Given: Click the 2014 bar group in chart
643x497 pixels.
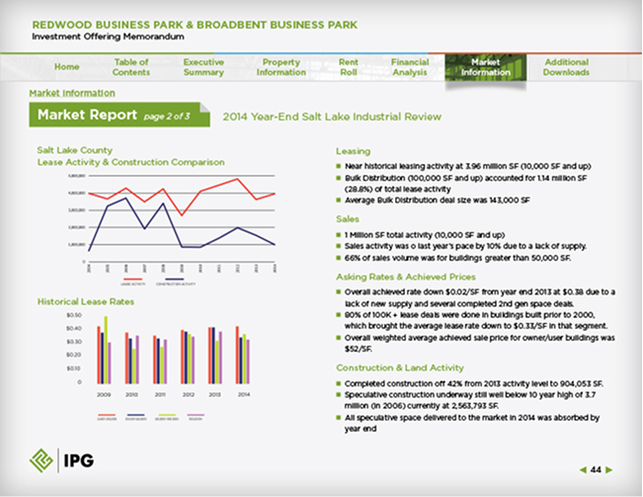Looking at the screenshot, I should click(243, 355).
